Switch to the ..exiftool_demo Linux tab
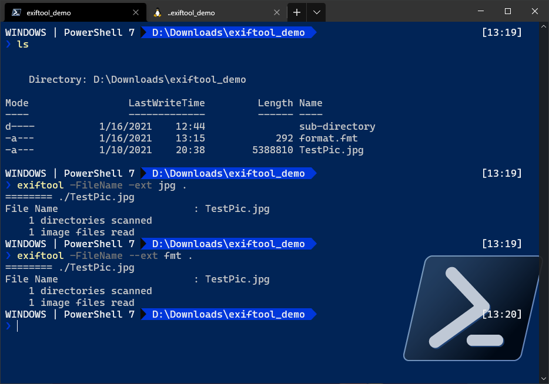Viewport: 549px width, 384px height. tap(217, 12)
